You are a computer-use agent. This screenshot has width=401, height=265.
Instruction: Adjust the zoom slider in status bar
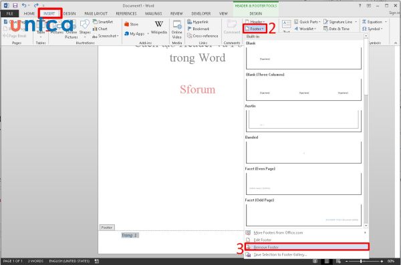(361, 261)
